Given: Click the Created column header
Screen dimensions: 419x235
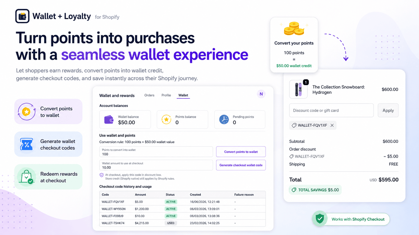Looking at the screenshot, I should [195, 195].
